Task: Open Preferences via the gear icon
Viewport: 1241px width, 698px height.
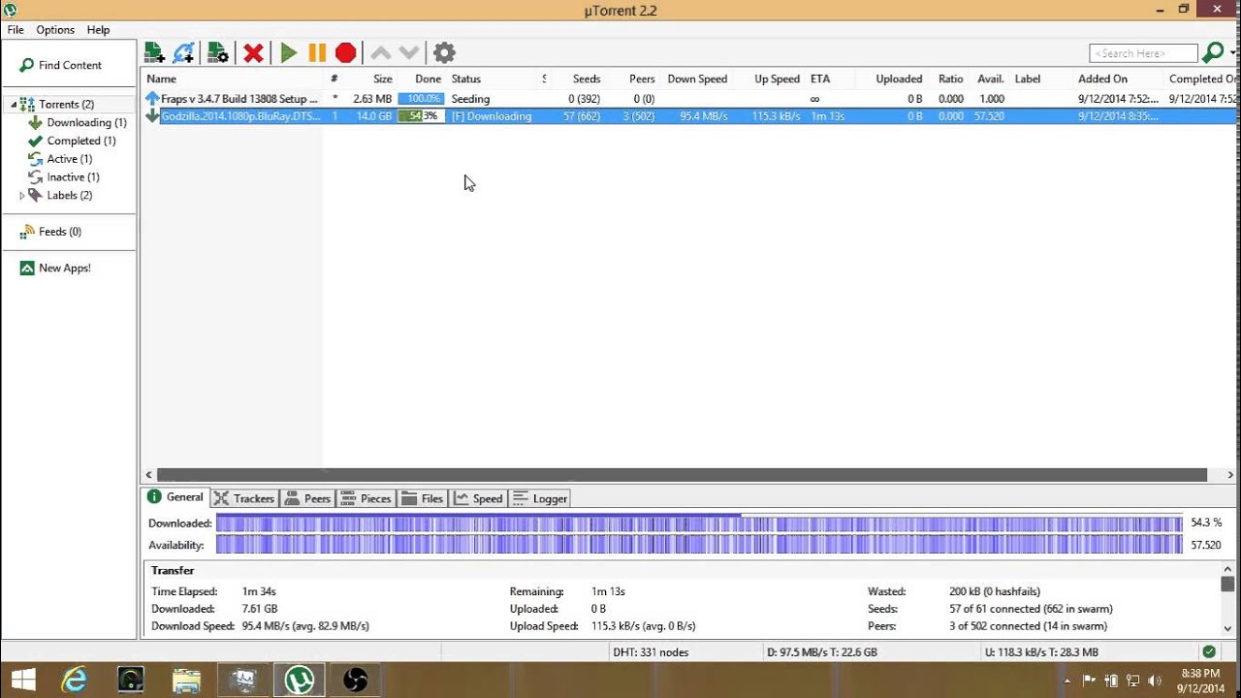Action: tap(444, 52)
